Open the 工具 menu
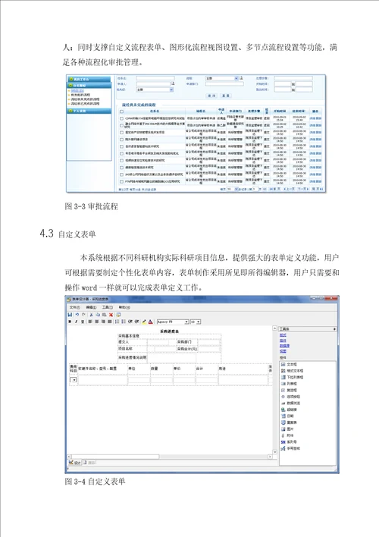 tap(107, 307)
